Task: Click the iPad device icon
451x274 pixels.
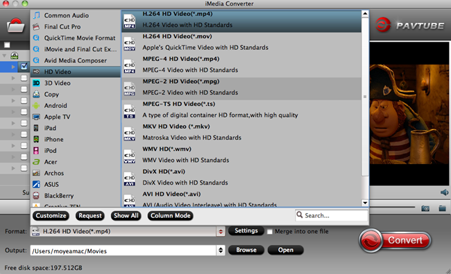Action: pos(36,128)
